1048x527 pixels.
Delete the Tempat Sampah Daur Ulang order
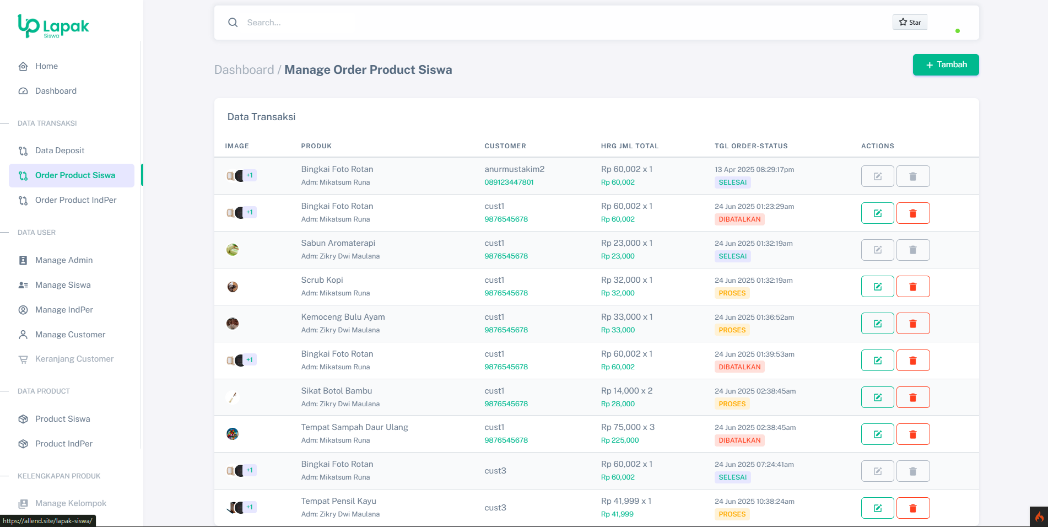912,434
